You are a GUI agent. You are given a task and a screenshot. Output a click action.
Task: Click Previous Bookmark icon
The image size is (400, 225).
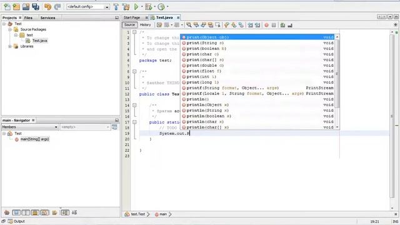pos(226,25)
